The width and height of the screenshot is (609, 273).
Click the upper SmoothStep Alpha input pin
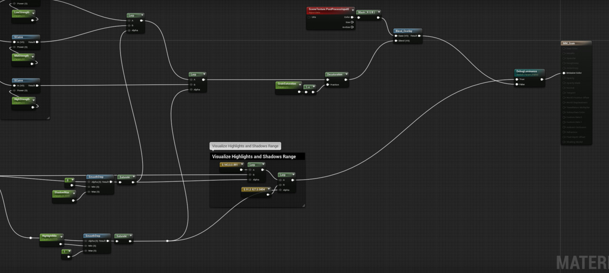(x=89, y=182)
